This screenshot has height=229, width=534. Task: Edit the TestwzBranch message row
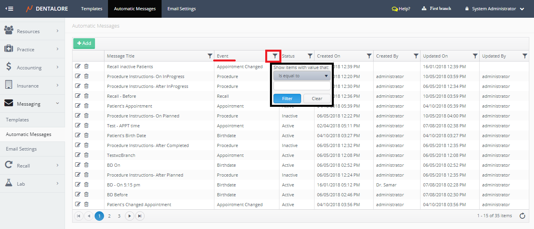coord(78,155)
